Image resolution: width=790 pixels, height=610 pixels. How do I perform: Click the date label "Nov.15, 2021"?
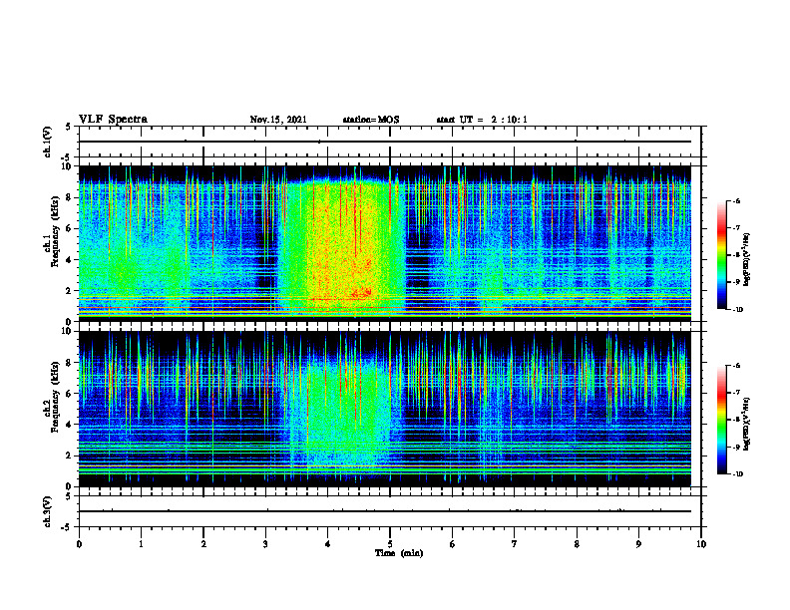[x=278, y=120]
